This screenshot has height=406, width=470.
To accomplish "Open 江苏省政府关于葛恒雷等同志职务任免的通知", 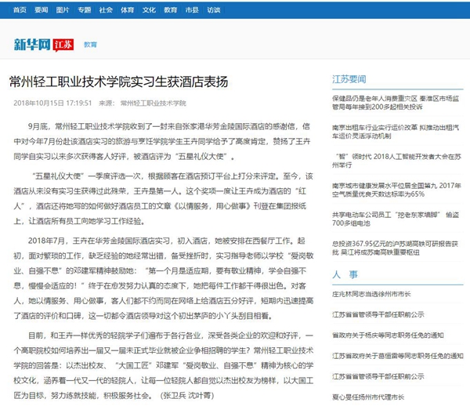I will click(398, 356).
